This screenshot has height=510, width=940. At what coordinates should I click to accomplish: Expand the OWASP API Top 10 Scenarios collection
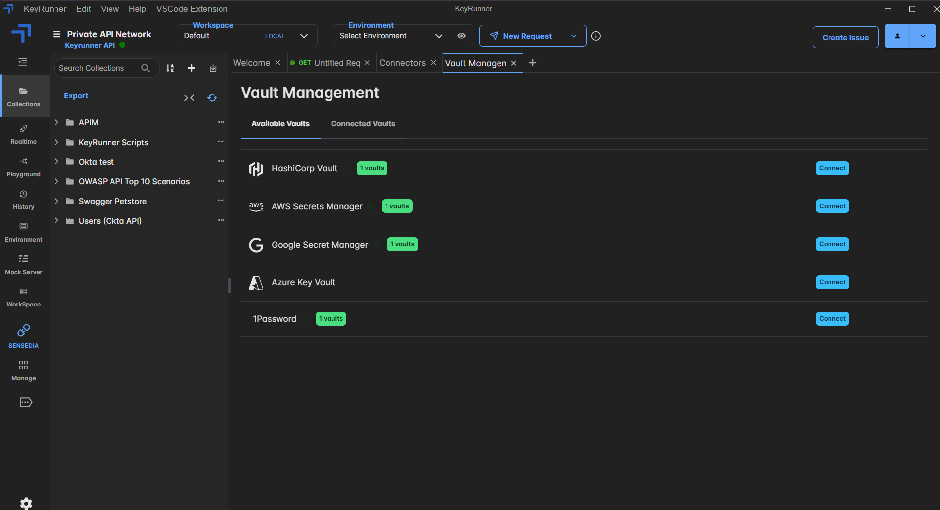pos(56,181)
